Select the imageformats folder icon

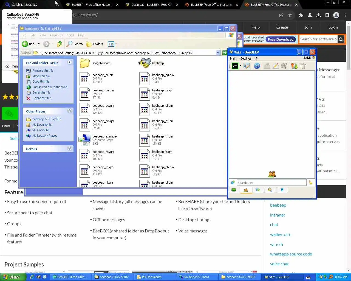point(85,63)
